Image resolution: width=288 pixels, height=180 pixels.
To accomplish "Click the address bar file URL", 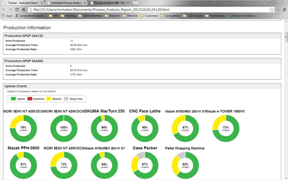I will pos(101,10).
